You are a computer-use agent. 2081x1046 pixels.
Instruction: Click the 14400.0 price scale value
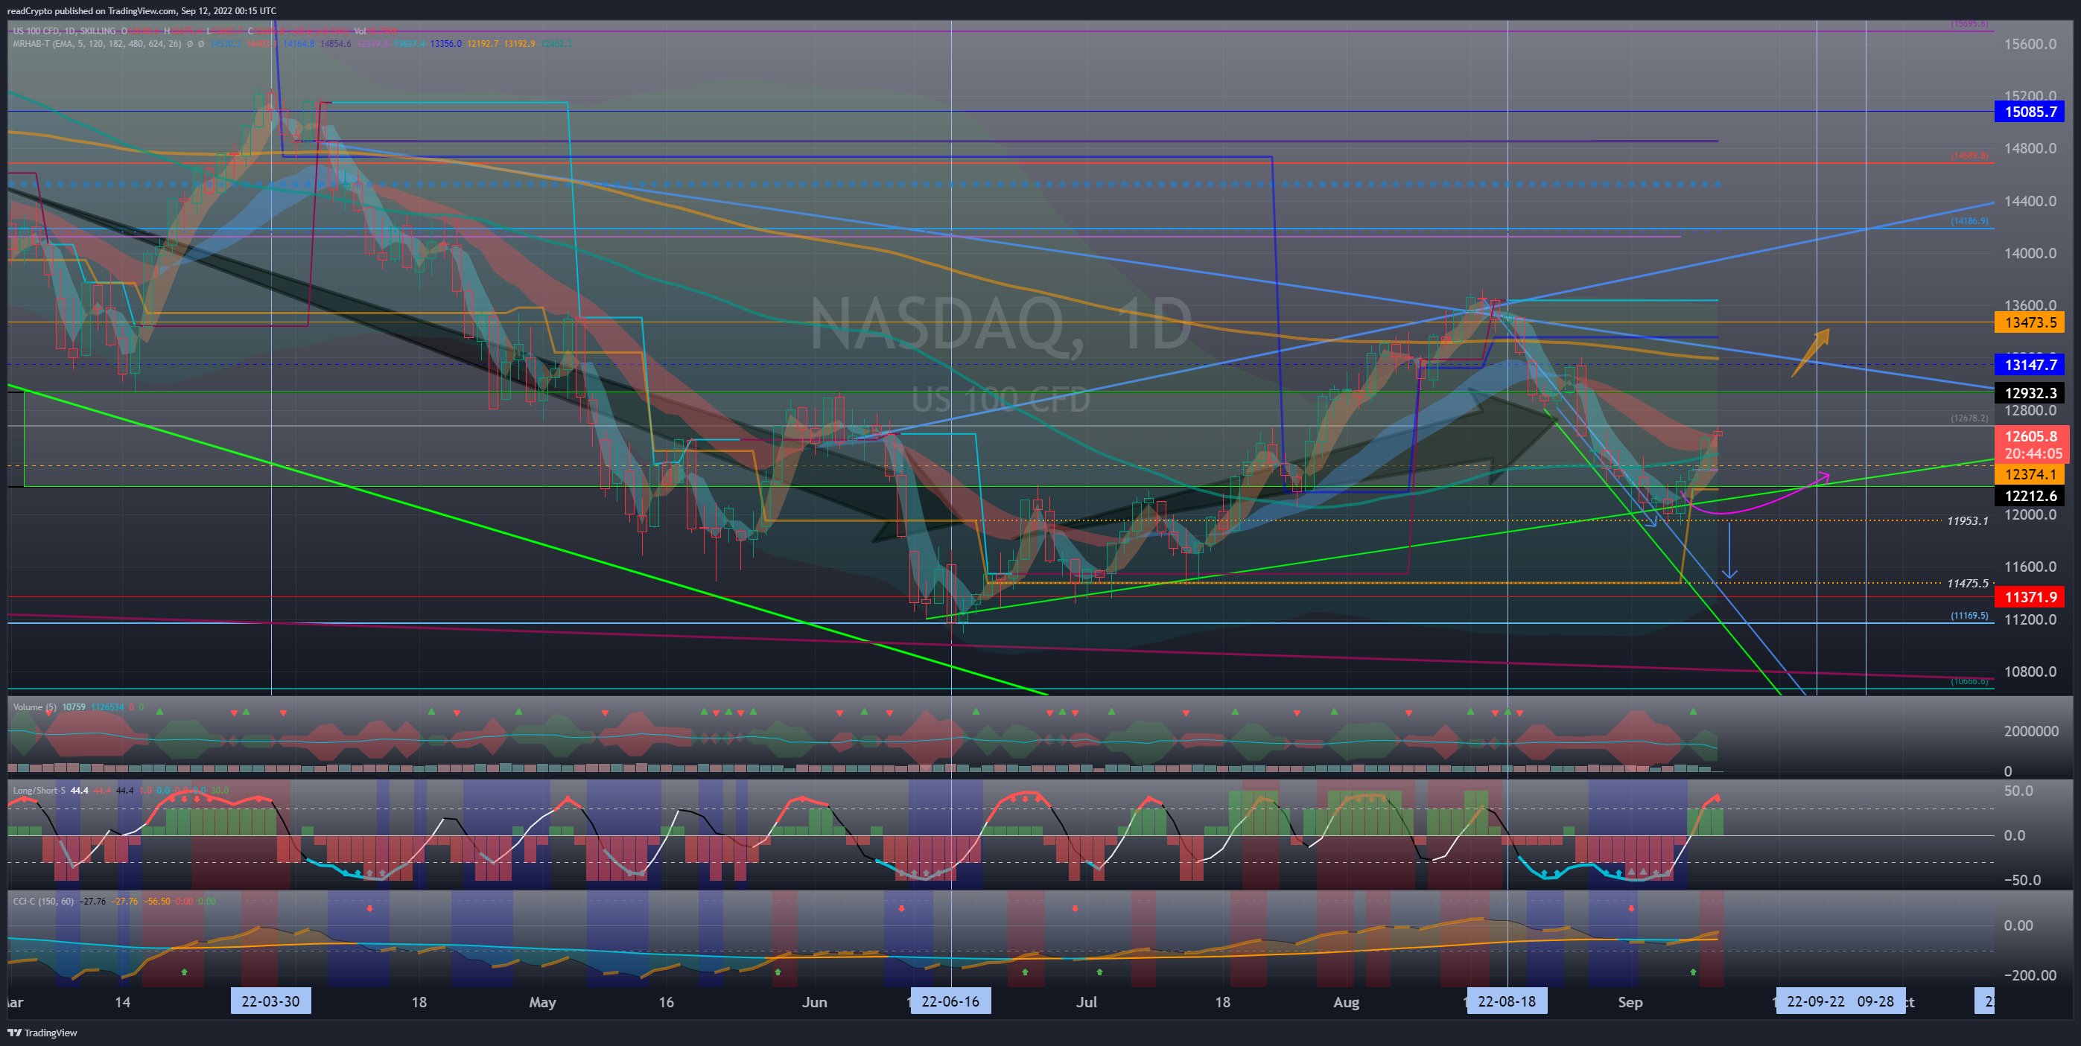click(2030, 201)
